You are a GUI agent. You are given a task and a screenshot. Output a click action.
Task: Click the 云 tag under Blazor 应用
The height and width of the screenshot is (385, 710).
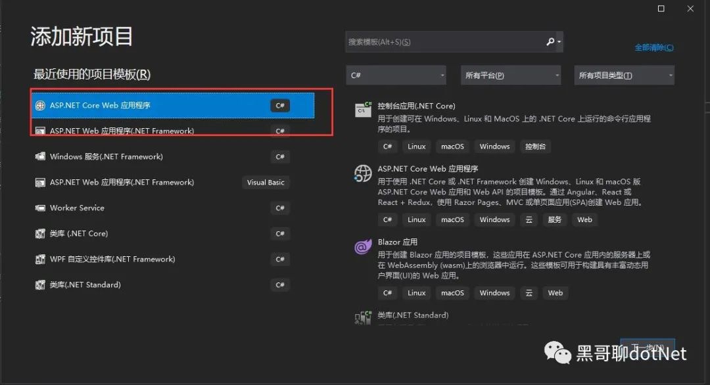(529, 293)
